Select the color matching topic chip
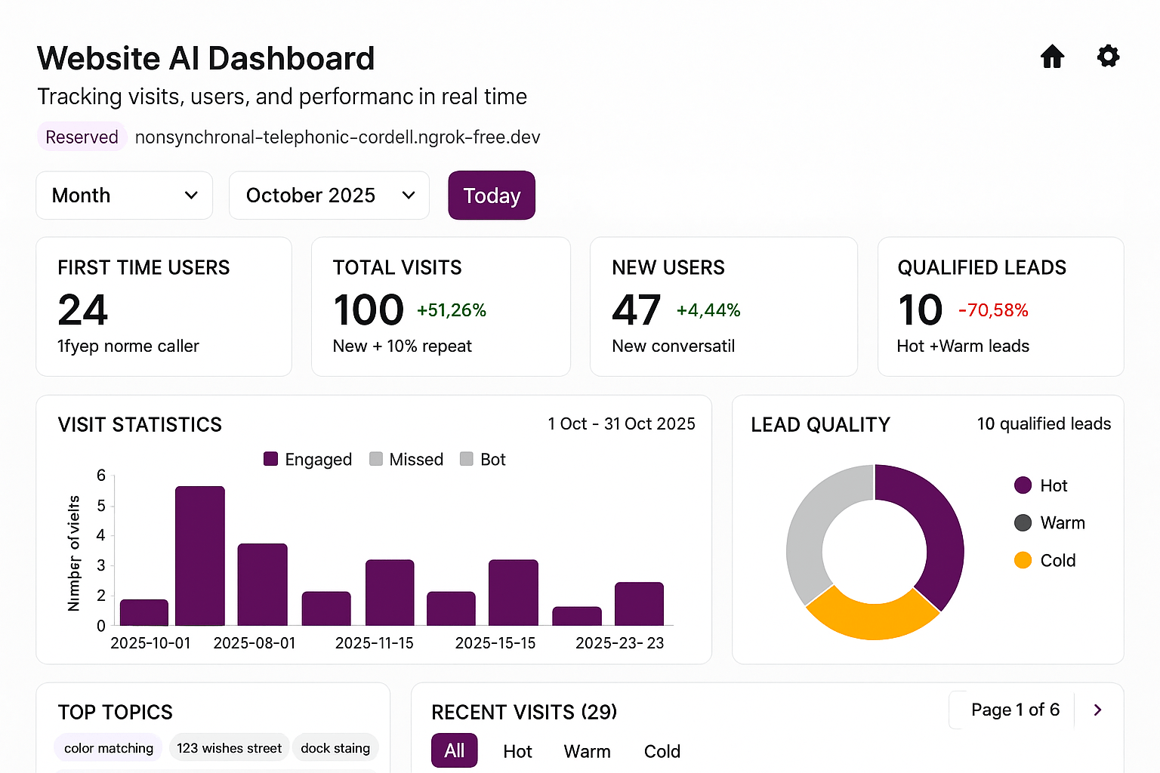Screen dimensions: 1160x773 (108, 747)
